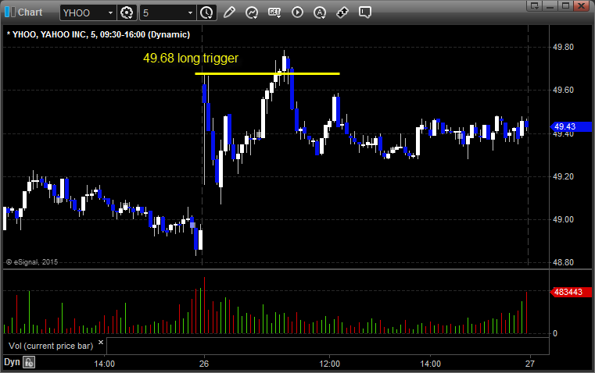Image resolution: width=595 pixels, height=373 pixels.
Task: Click the comment bubble icon
Action: click(364, 12)
